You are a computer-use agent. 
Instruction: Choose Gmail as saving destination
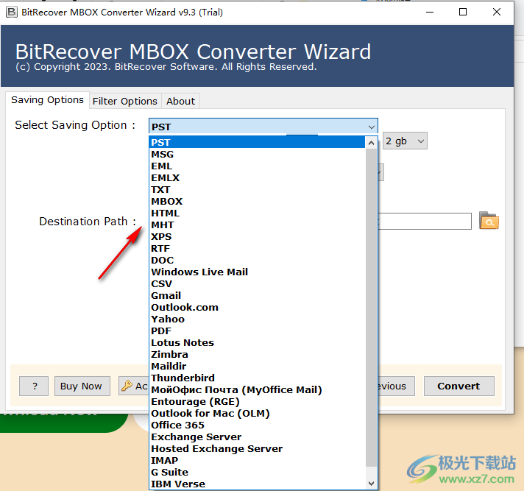[x=257, y=295]
